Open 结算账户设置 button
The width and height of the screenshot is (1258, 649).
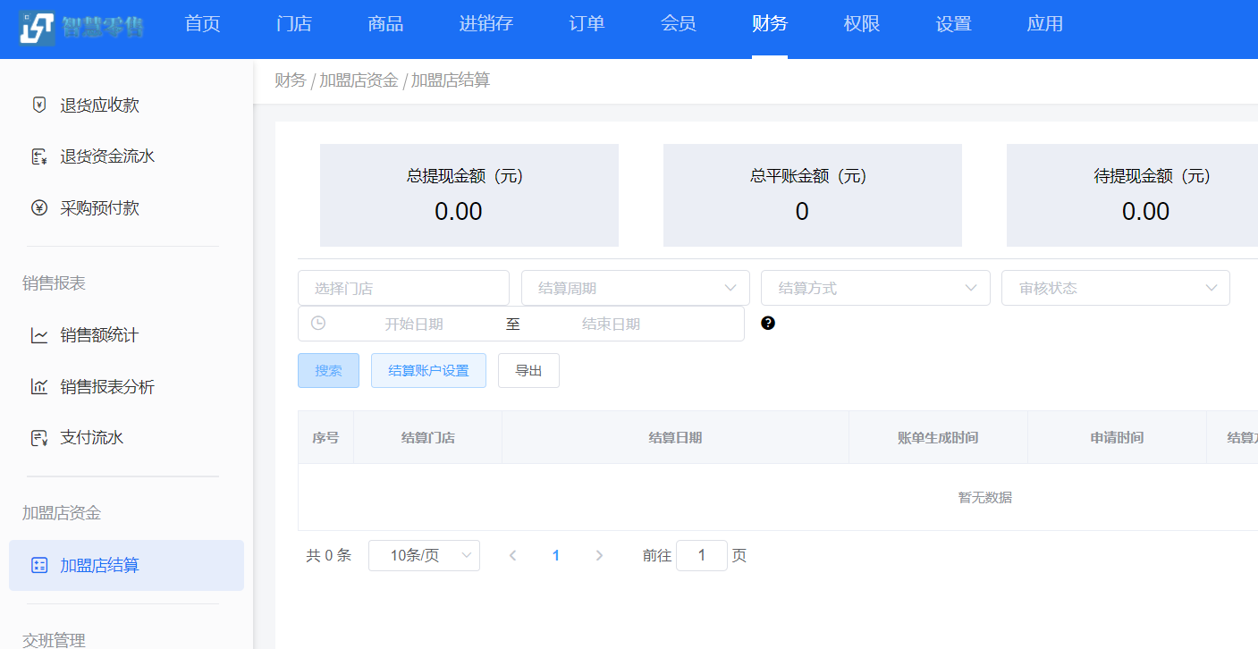coord(428,370)
